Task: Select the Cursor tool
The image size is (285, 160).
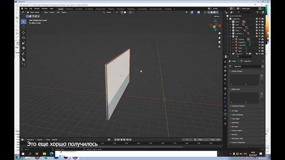Action: point(24,27)
